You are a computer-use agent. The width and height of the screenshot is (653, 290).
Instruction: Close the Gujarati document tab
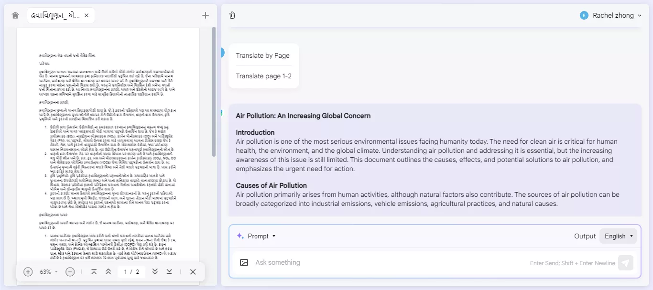click(87, 15)
